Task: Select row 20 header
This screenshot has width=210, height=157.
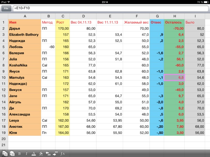Action: click(4, 139)
